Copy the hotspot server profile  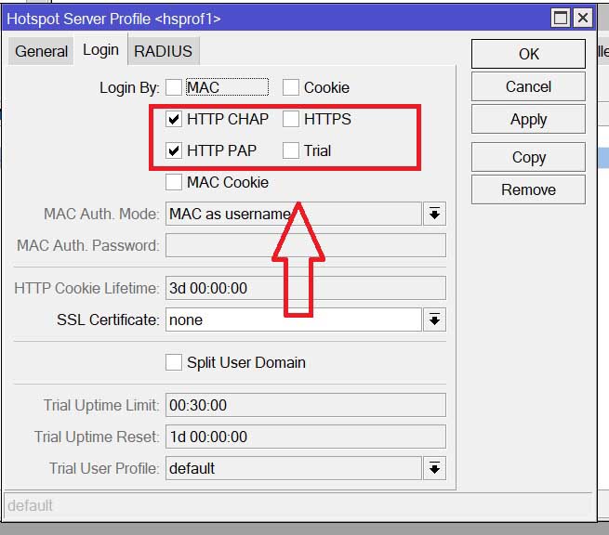click(x=528, y=157)
